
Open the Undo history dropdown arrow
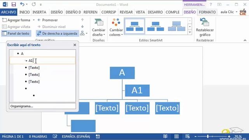[x=27, y=4]
